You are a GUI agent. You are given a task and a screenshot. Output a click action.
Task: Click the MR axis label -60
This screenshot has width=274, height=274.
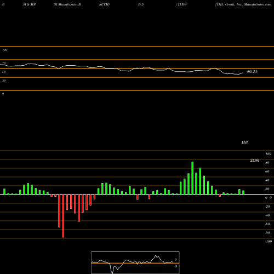(267, 224)
